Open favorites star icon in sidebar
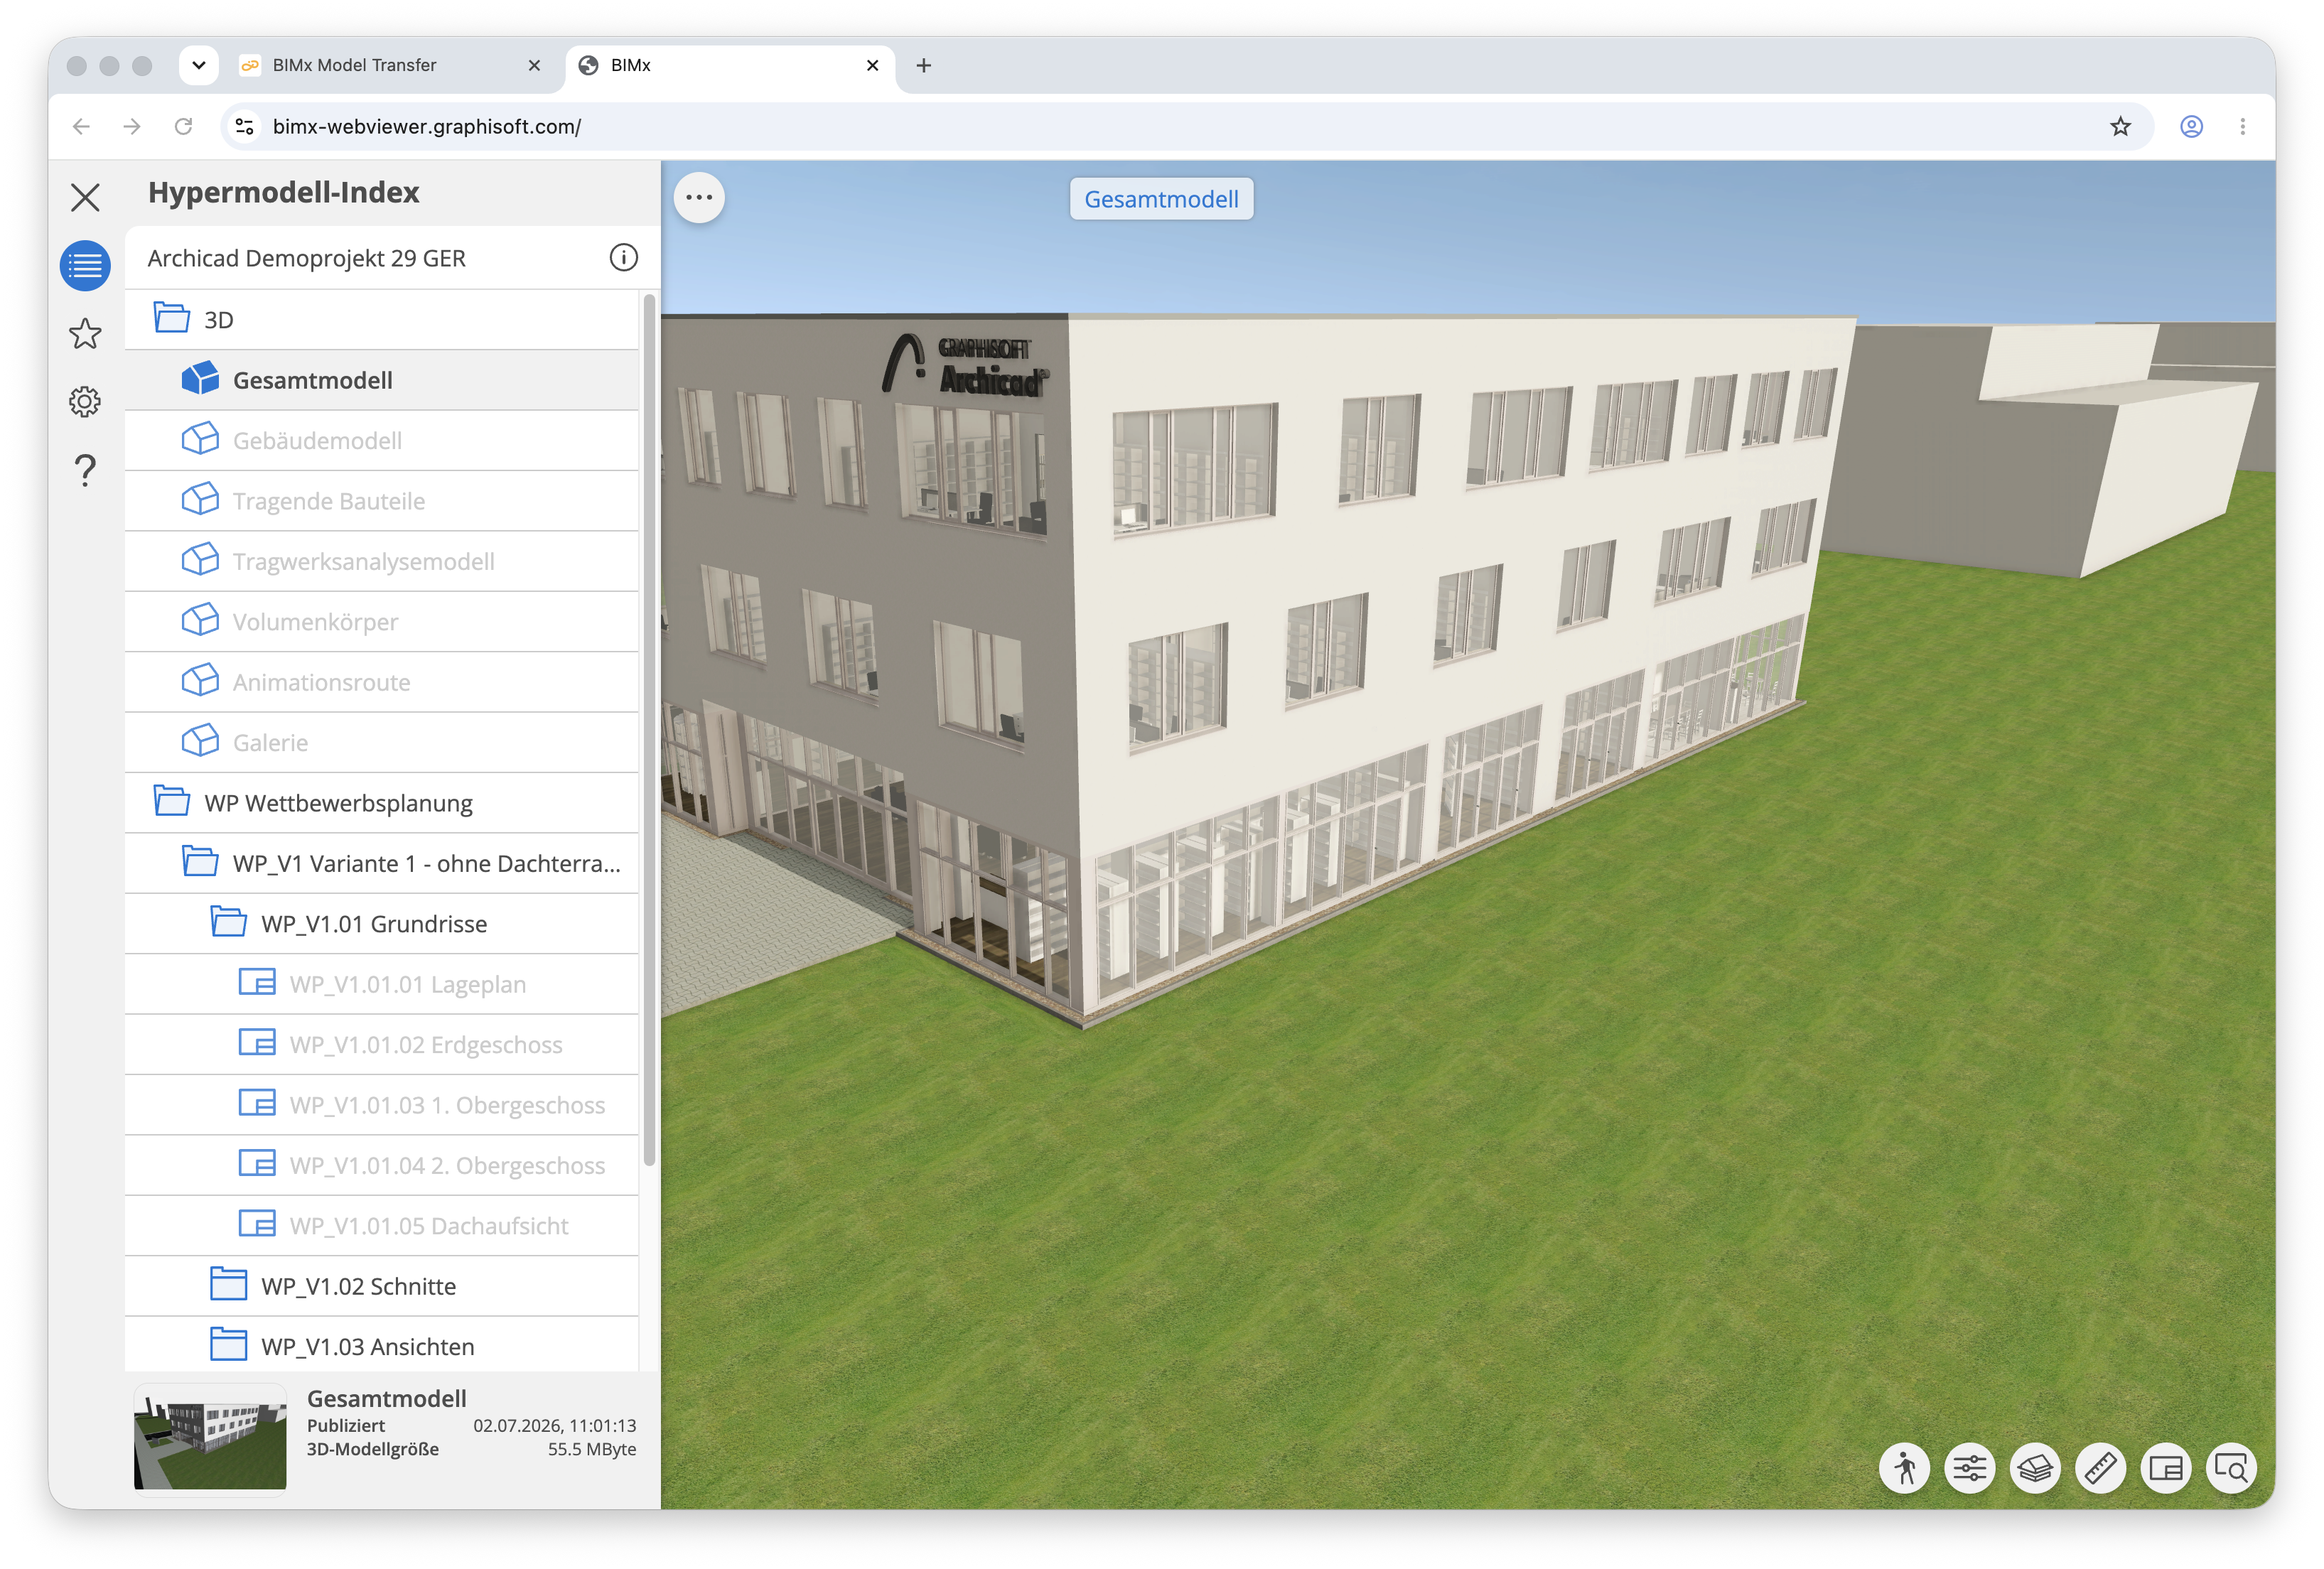Screen dimensions: 2324x1569 point(85,334)
